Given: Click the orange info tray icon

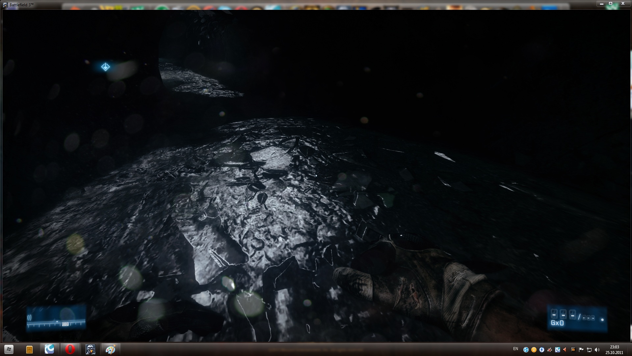Looking at the screenshot, I should coord(534,350).
